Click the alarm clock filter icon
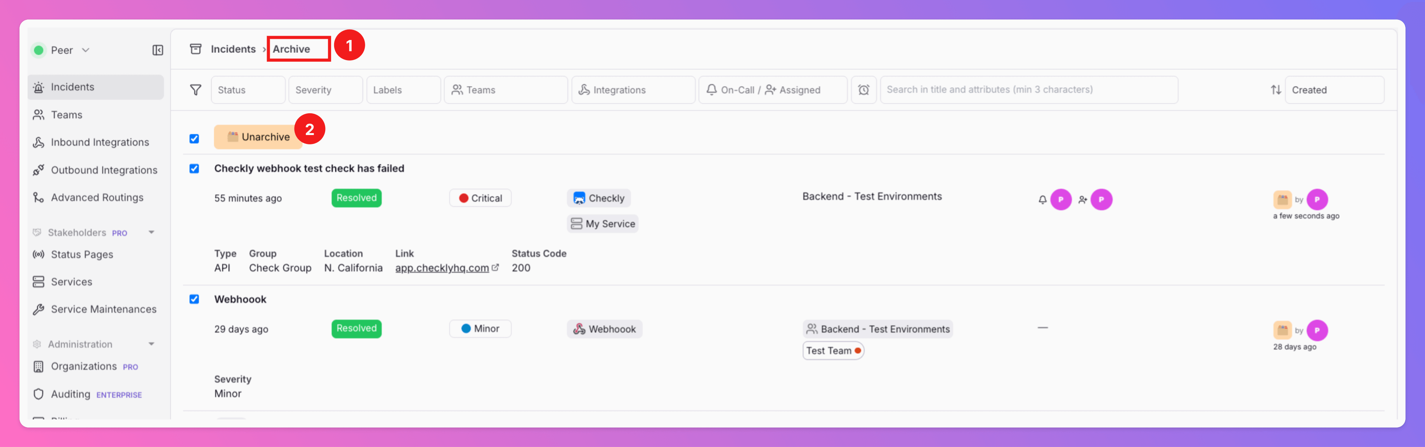 coord(863,90)
